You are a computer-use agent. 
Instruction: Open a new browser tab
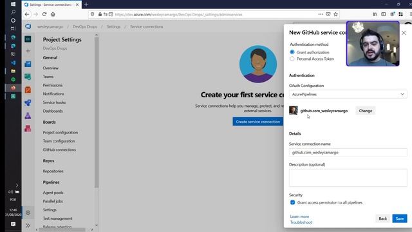pyautogui.click(x=86, y=5)
